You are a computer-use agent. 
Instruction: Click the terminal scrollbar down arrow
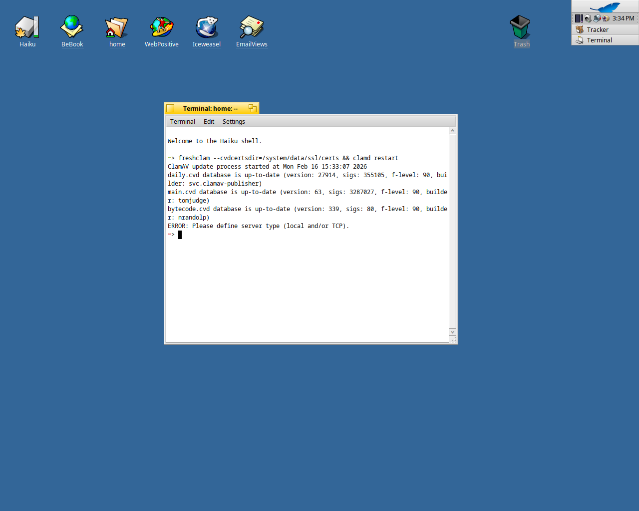tap(453, 332)
